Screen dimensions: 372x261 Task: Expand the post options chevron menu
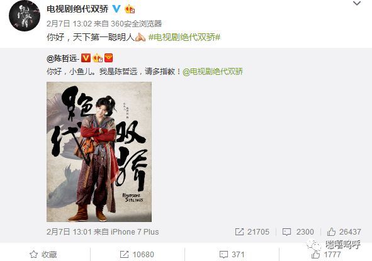coord(357,3)
